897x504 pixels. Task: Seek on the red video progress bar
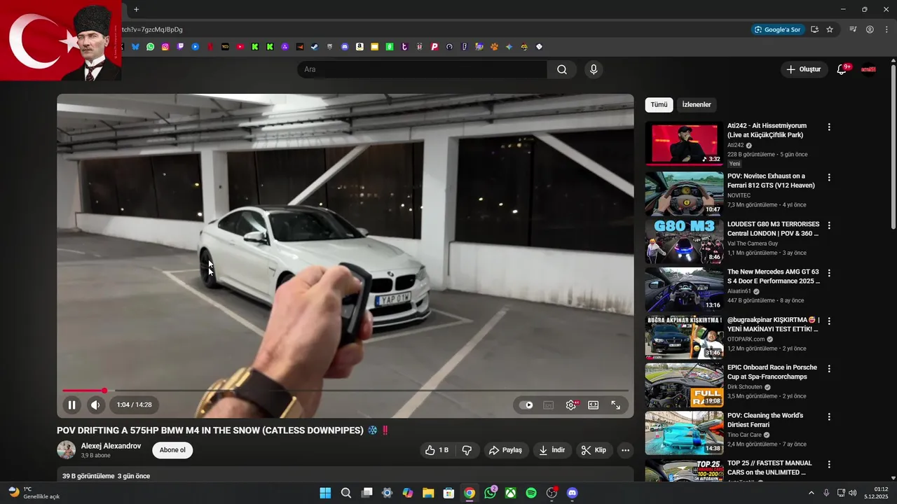[345, 391]
